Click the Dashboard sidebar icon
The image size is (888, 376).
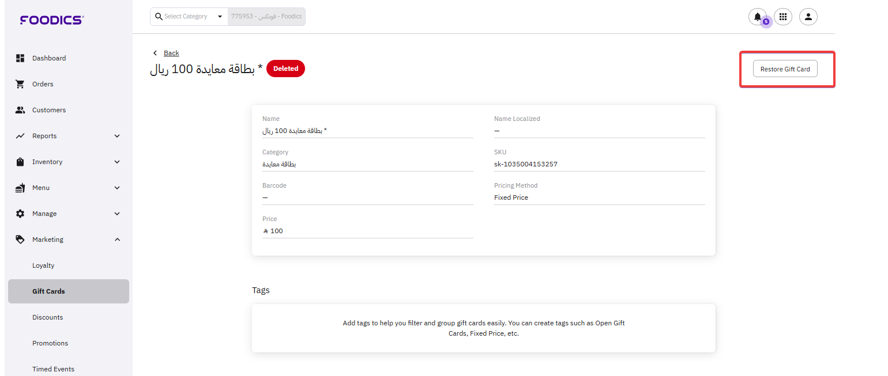(x=20, y=58)
